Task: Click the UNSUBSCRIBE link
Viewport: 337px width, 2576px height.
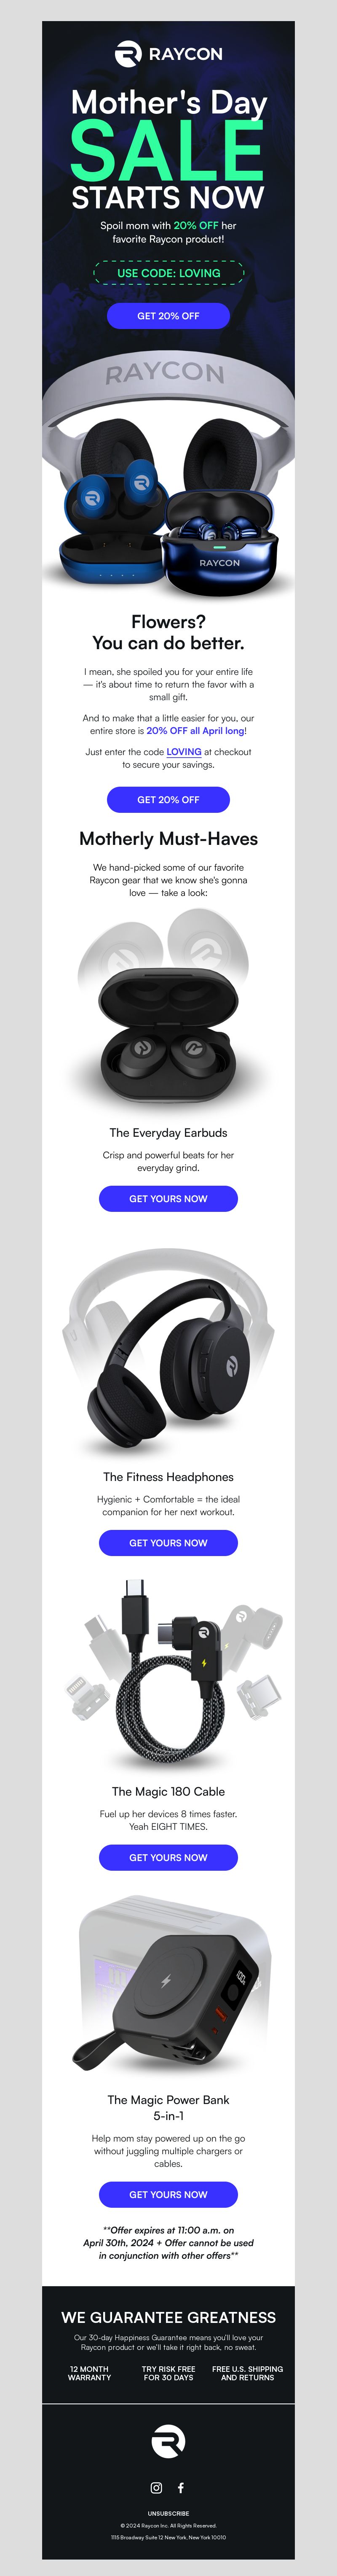Action: click(x=168, y=2513)
